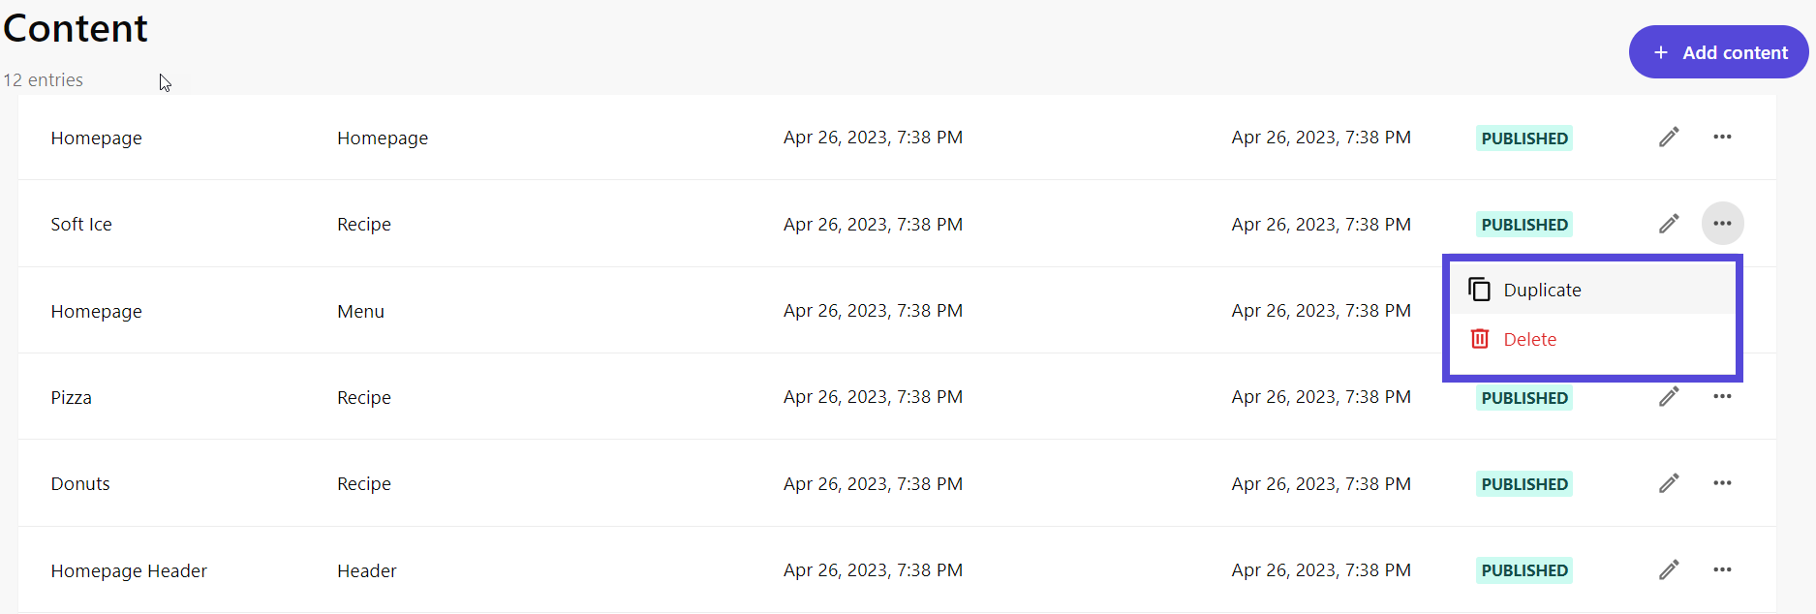This screenshot has height=614, width=1816.
Task: Click the pencil icon for Soft Ice
Action: 1668,224
